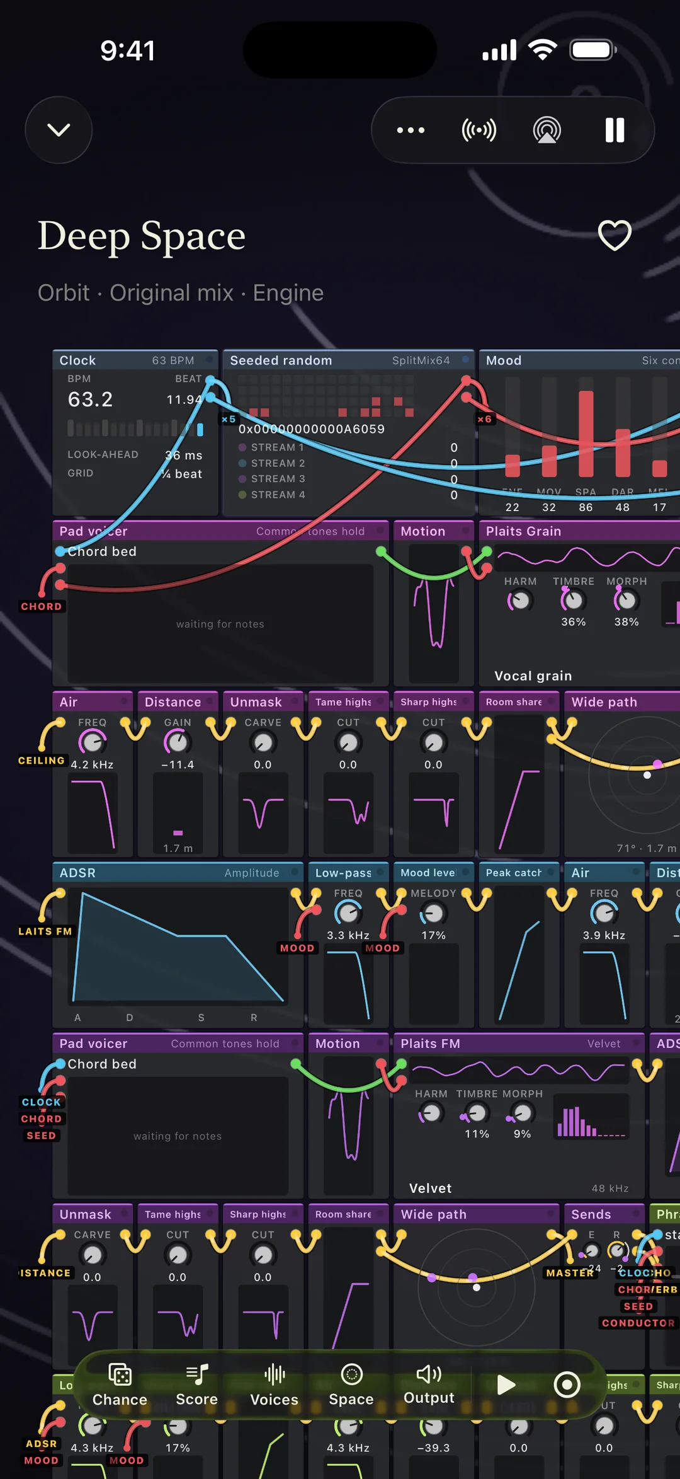
Task: Open the more options menu
Action: [411, 130]
